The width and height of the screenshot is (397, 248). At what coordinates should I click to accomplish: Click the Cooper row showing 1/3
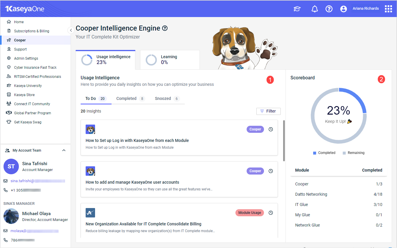(338, 184)
